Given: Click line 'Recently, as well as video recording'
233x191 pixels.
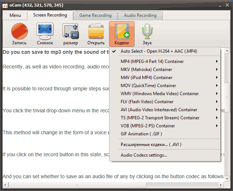Looking at the screenshot, I should click(56, 67).
